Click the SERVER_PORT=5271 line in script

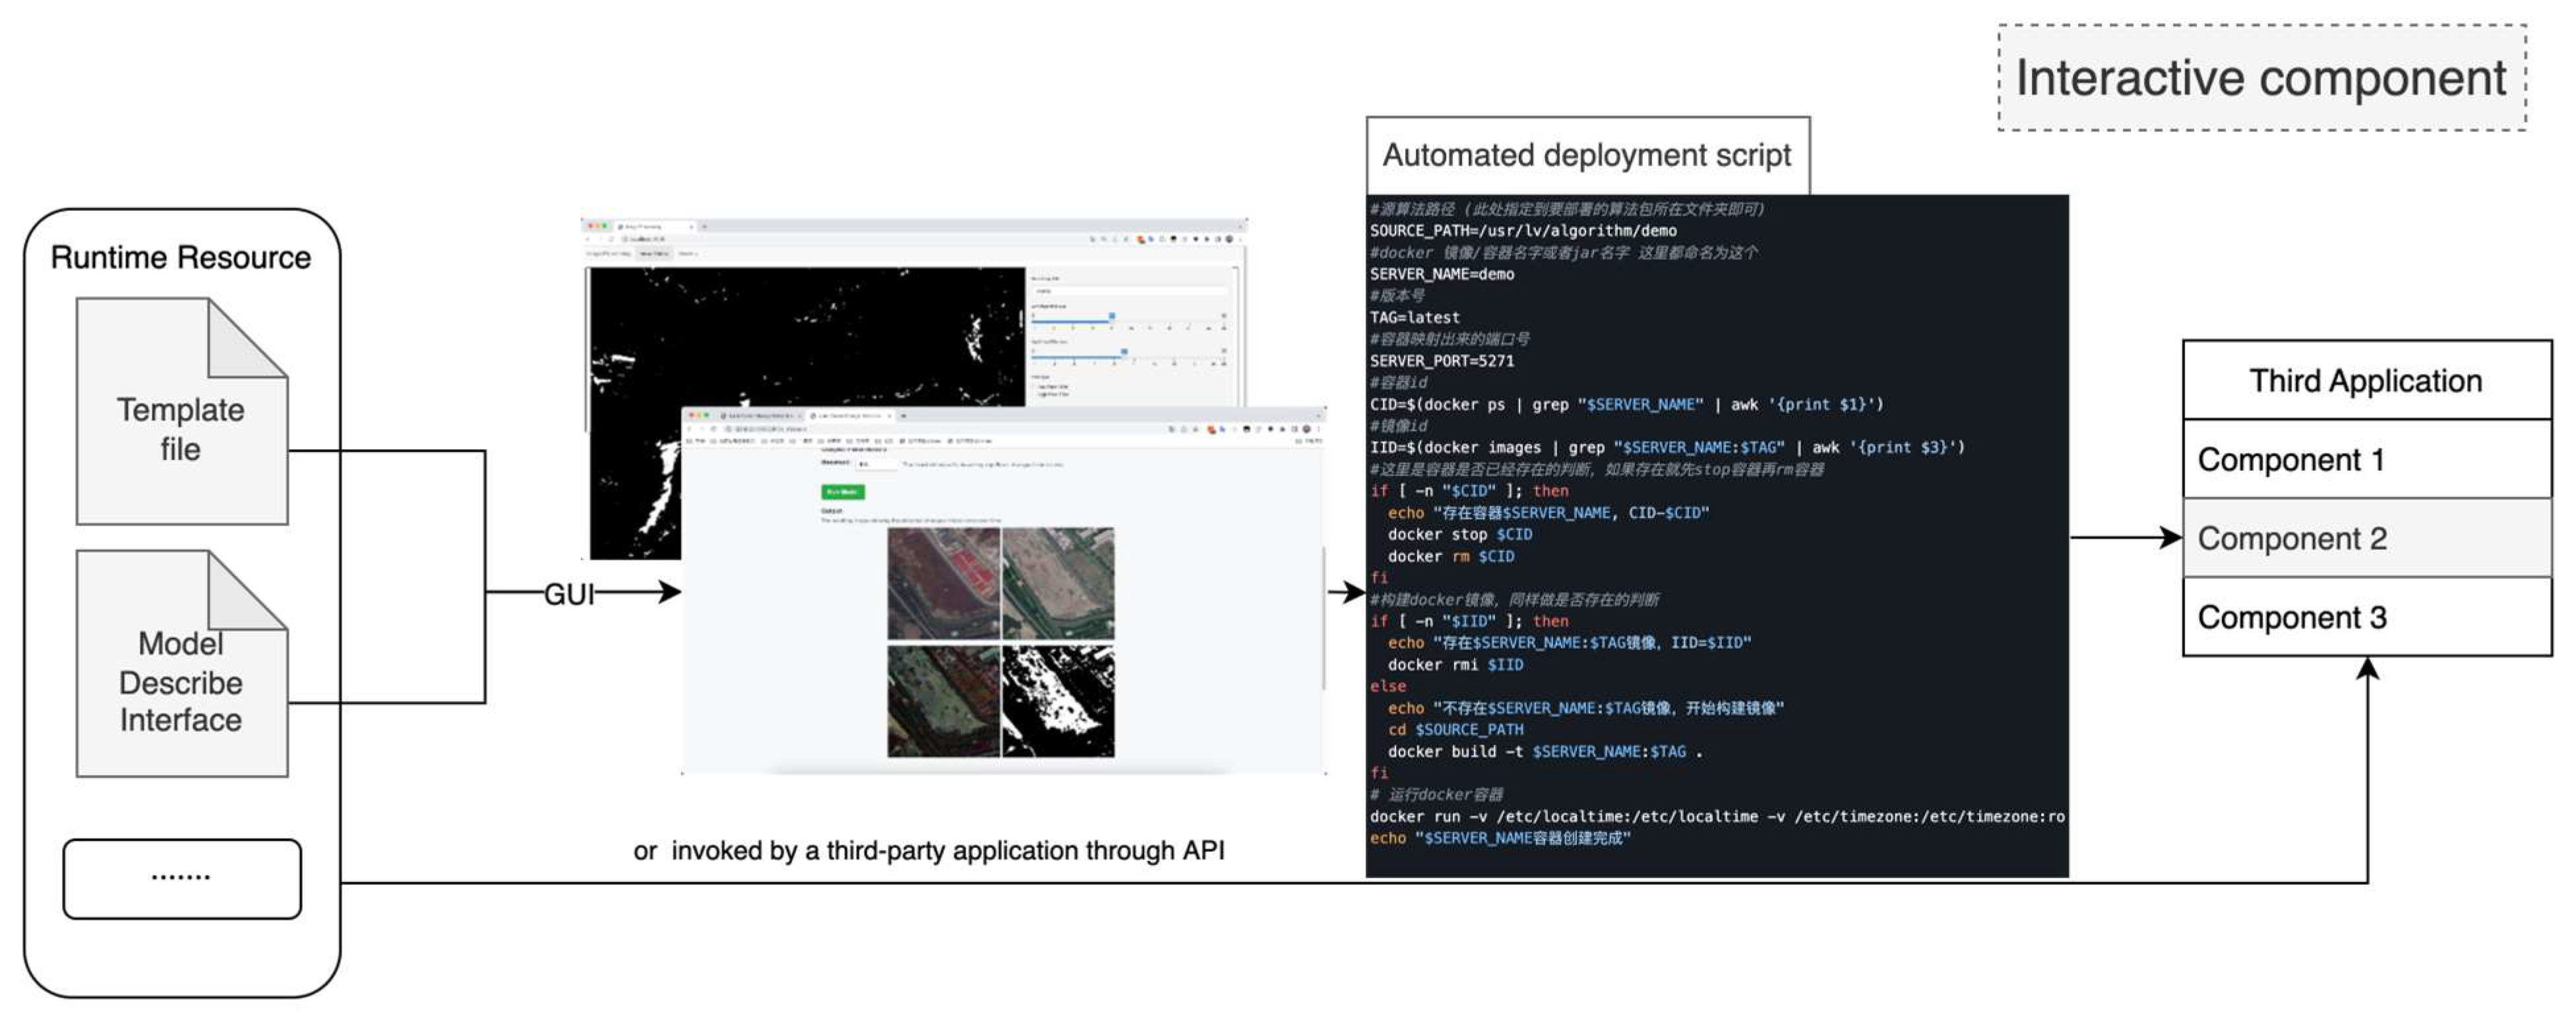[x=1441, y=361]
